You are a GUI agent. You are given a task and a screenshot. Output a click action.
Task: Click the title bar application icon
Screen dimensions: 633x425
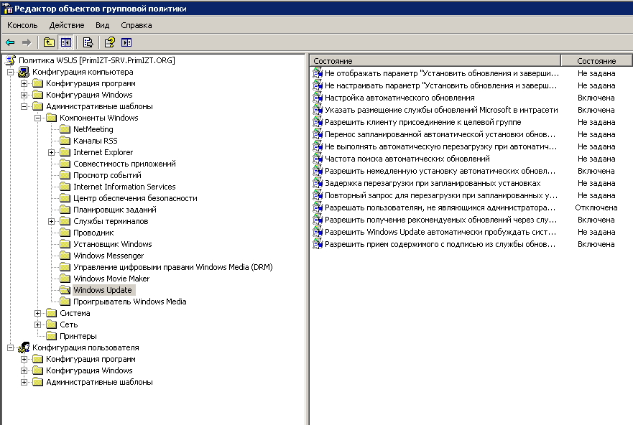7,9
